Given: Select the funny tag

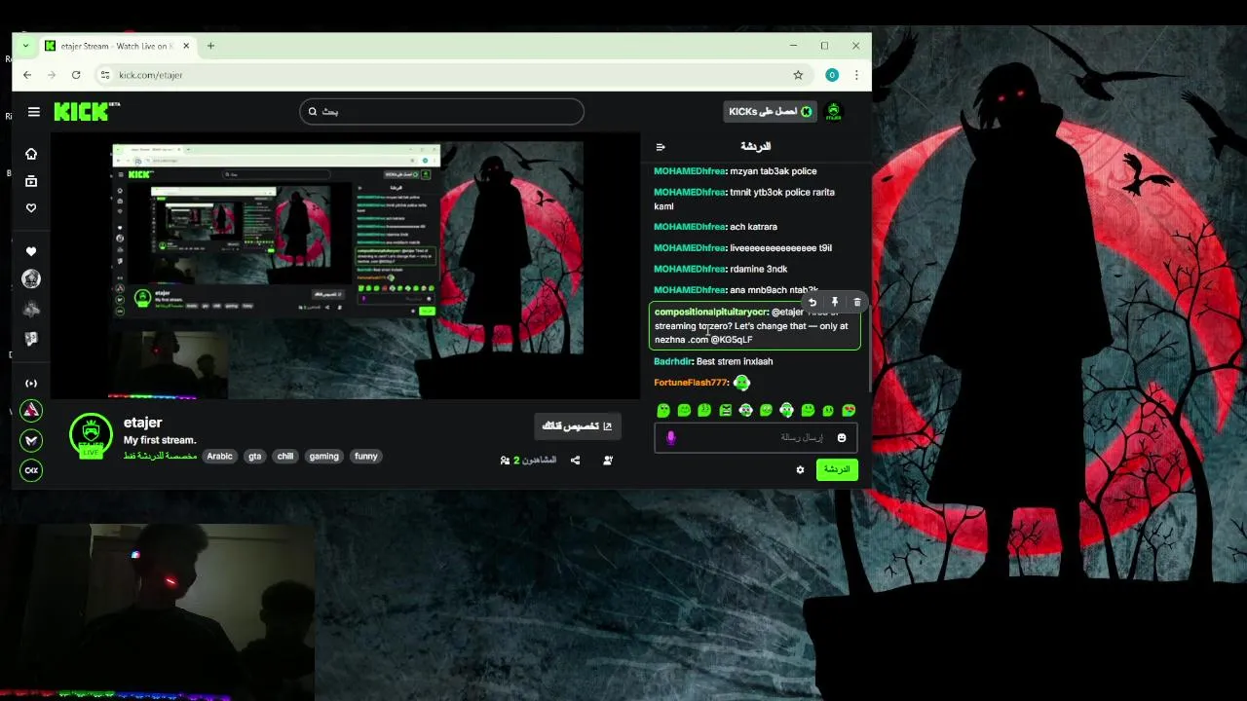Looking at the screenshot, I should [x=366, y=457].
